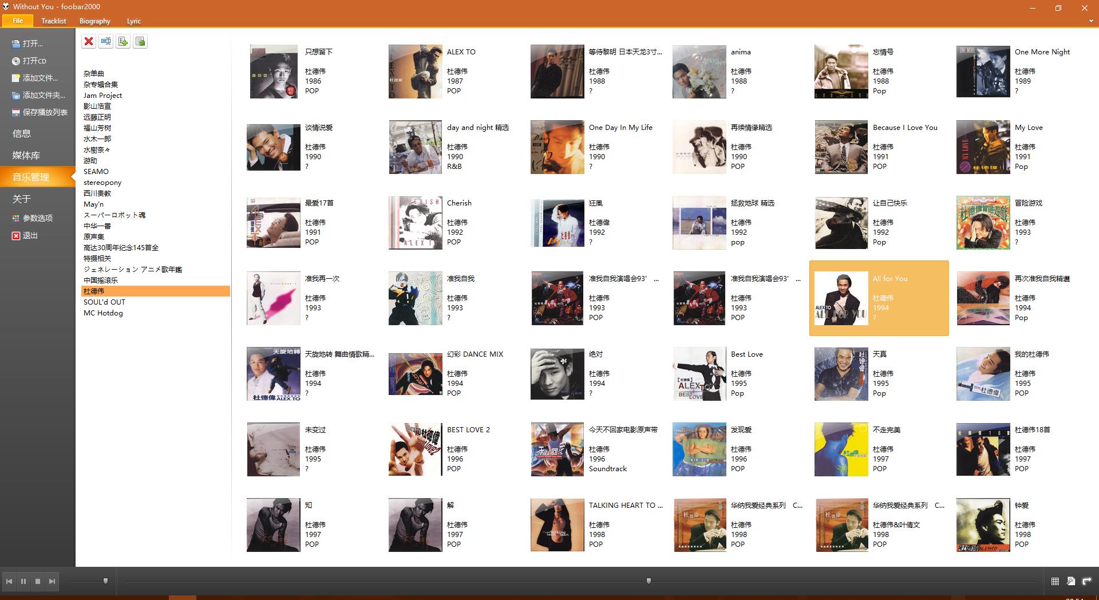Click the TALKING HEART TO ... album cover
The width and height of the screenshot is (1099, 600).
[x=558, y=525]
